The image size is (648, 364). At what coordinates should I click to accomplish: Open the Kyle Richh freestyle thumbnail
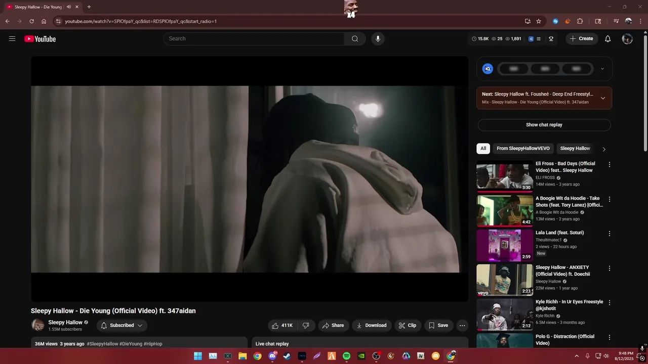[x=505, y=314]
